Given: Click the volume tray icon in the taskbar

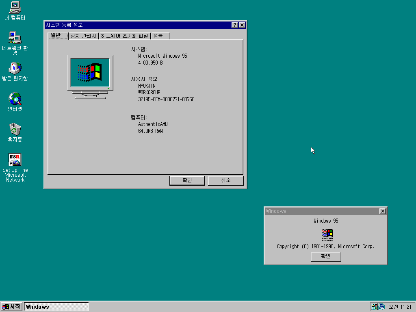Looking at the screenshot, I should point(374,307).
